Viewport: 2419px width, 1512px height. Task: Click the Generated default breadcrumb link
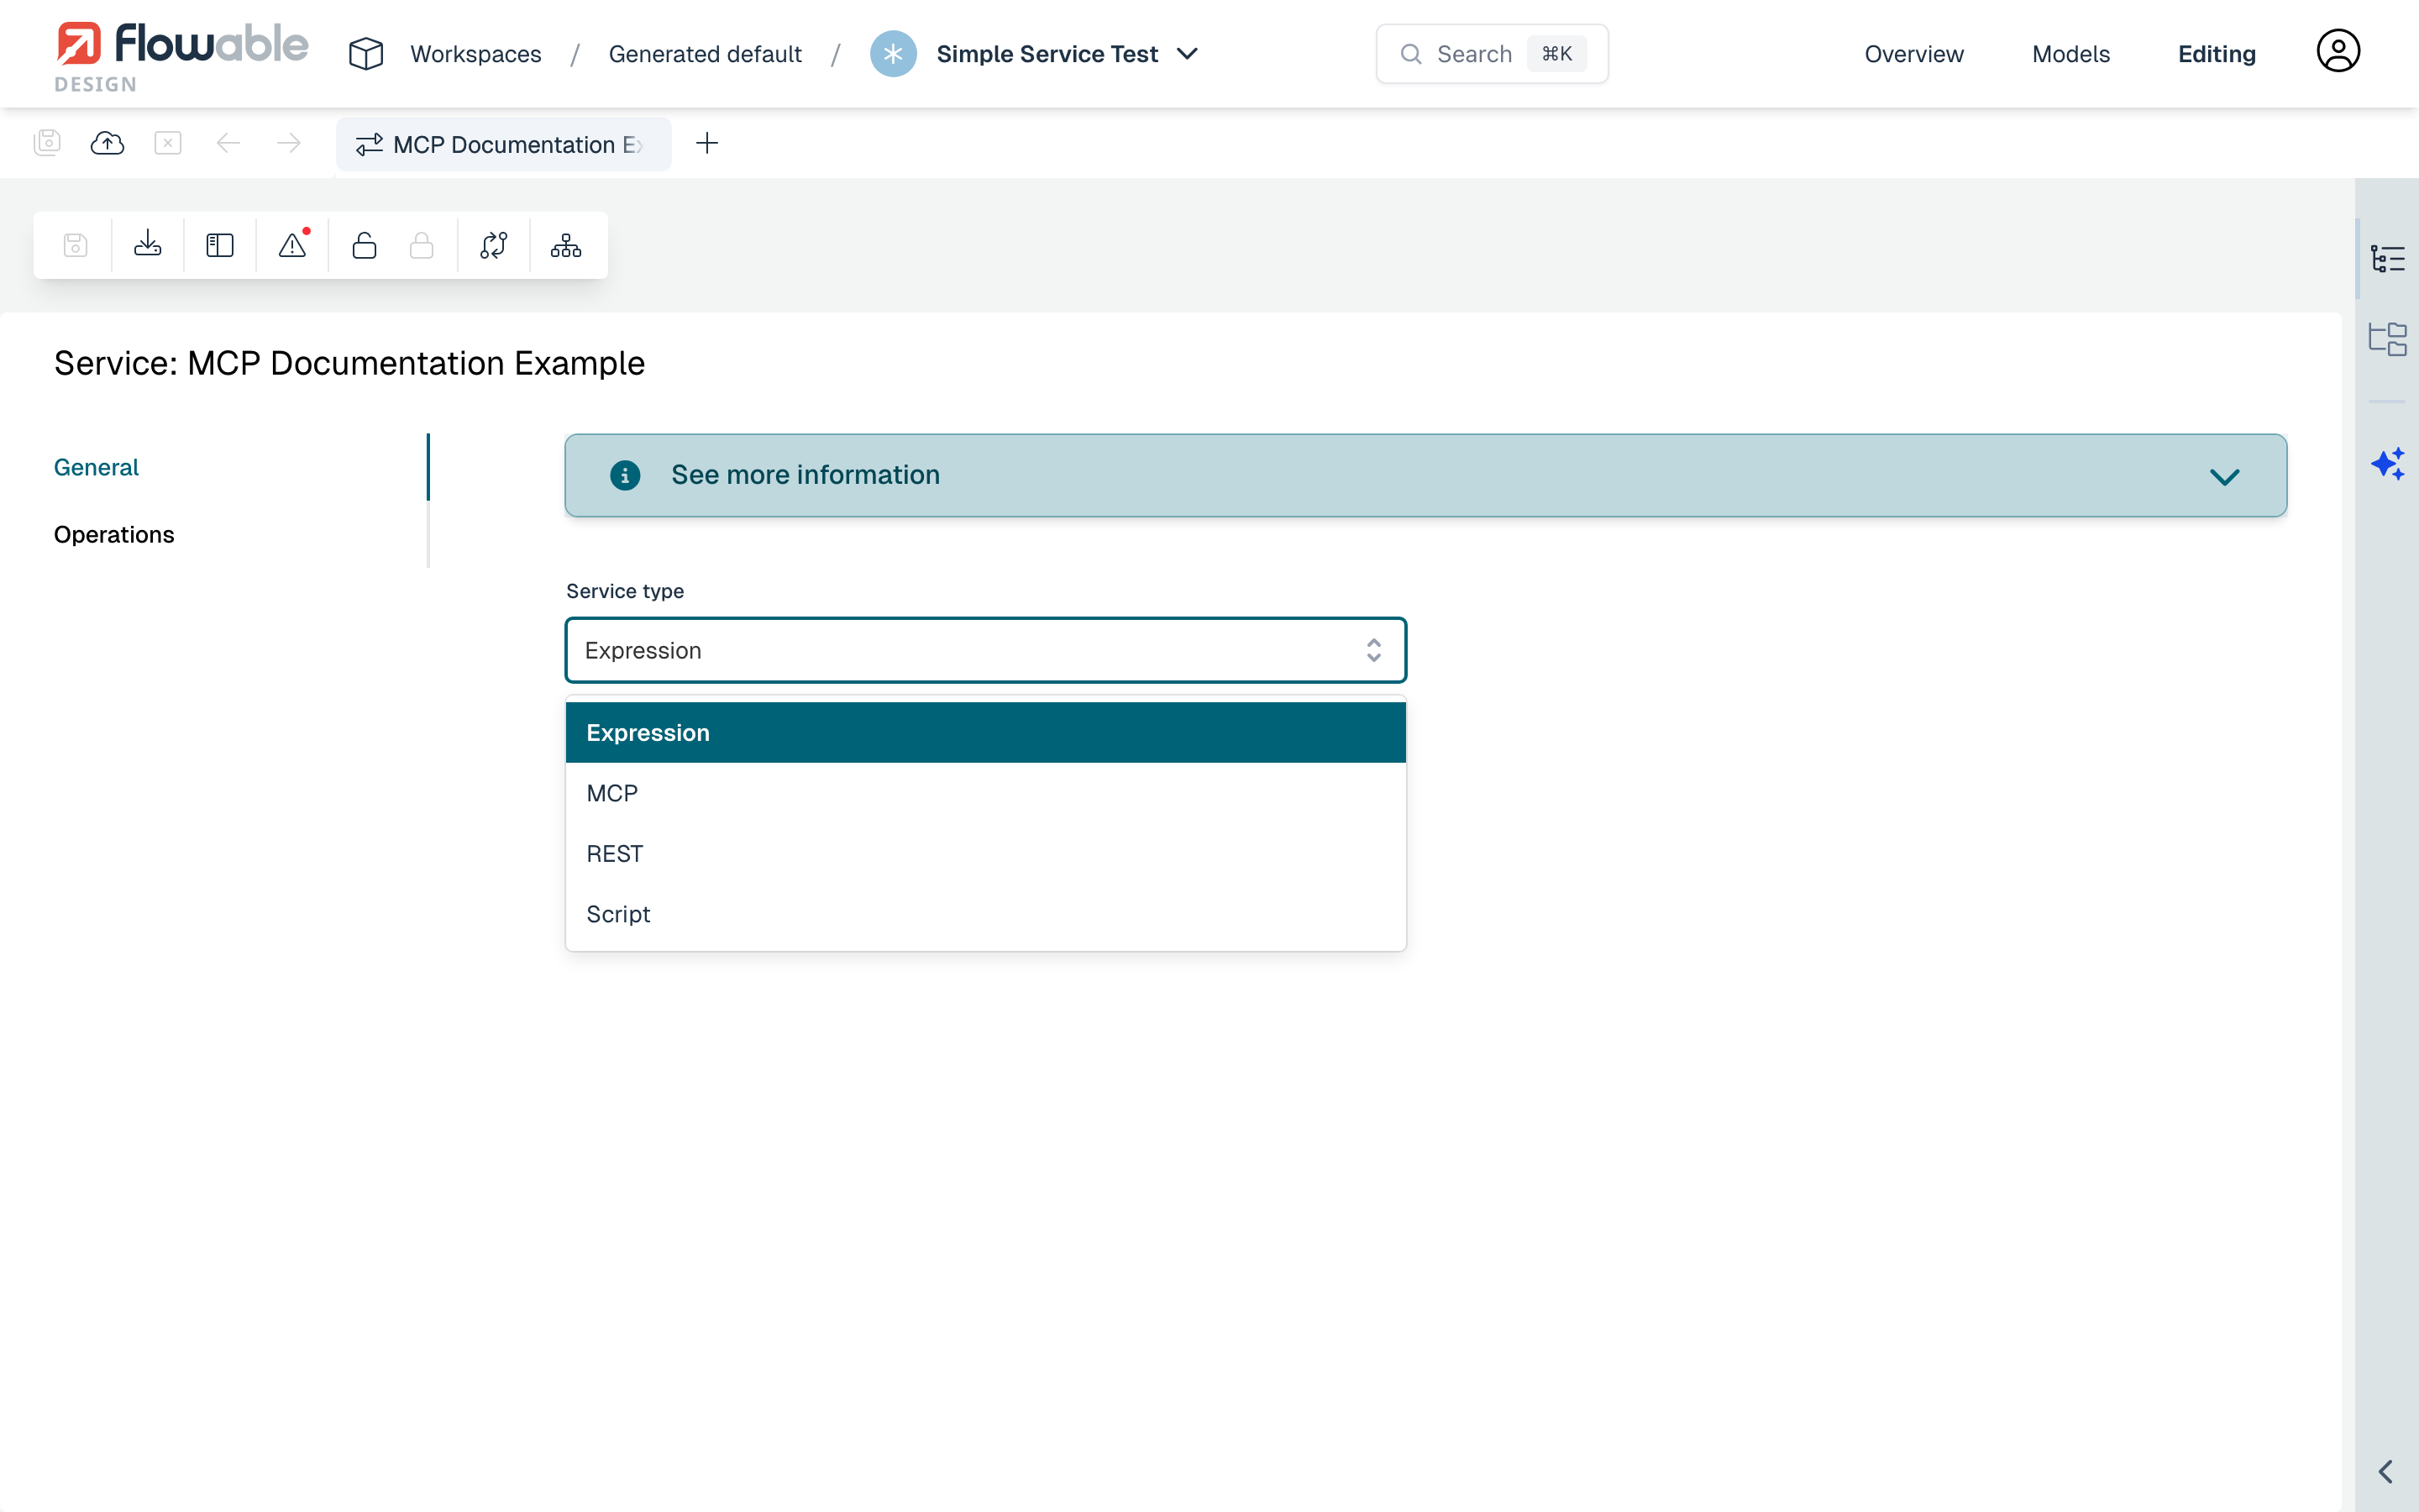click(706, 54)
